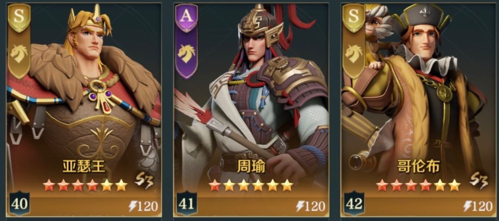Viewport: 499px width, 221px height.
Task: Open the 哥伦布 hero card
Action: (x=418, y=110)
